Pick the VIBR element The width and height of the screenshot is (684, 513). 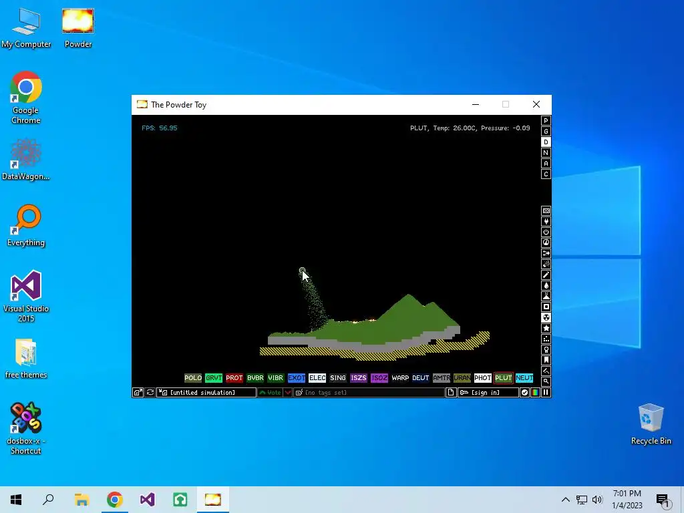pyautogui.click(x=276, y=378)
